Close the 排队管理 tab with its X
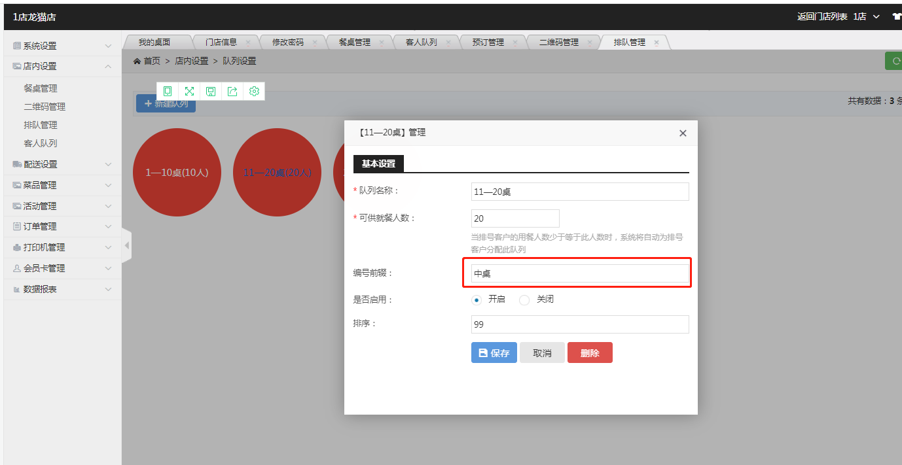Image resolution: width=902 pixels, height=465 pixels. pos(656,43)
